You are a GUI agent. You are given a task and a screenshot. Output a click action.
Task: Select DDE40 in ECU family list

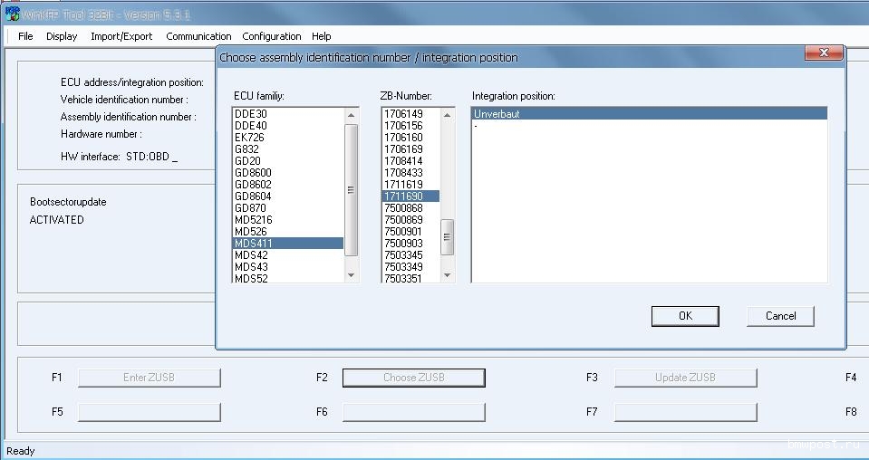click(x=251, y=126)
